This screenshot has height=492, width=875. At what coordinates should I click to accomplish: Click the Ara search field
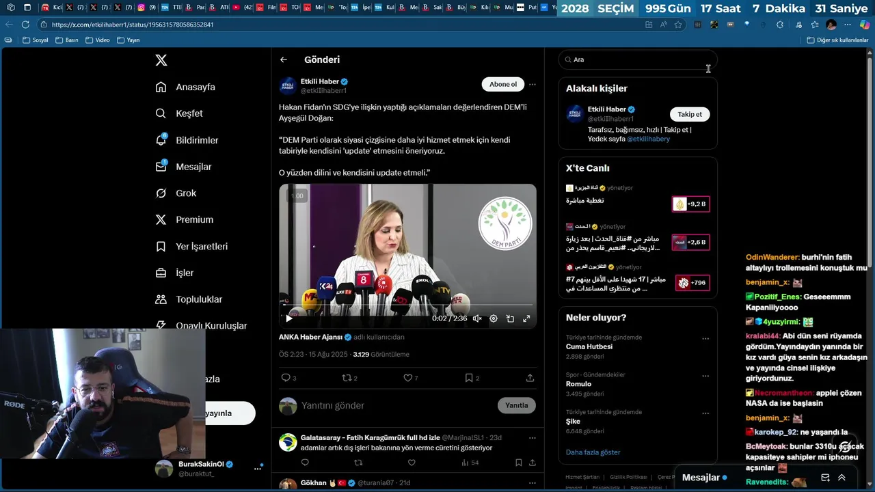638,59
